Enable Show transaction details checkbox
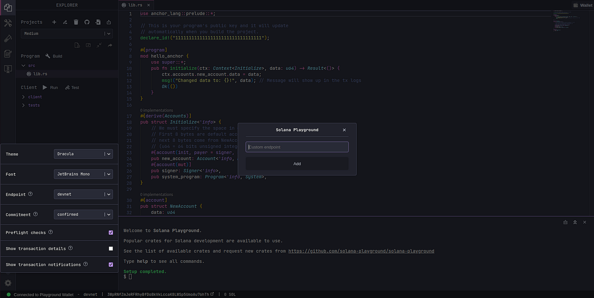 pos(111,248)
